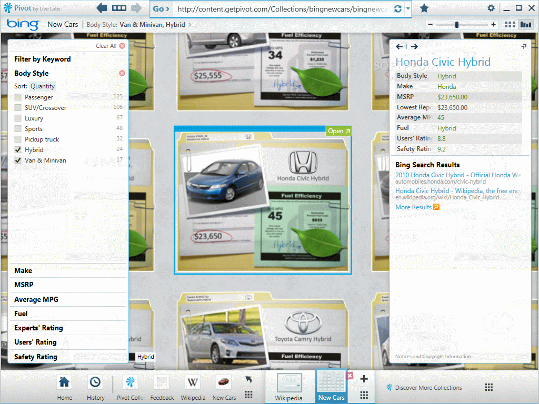Click the browser forward arrow icon
The width and height of the screenshot is (539, 404).
(x=136, y=8)
